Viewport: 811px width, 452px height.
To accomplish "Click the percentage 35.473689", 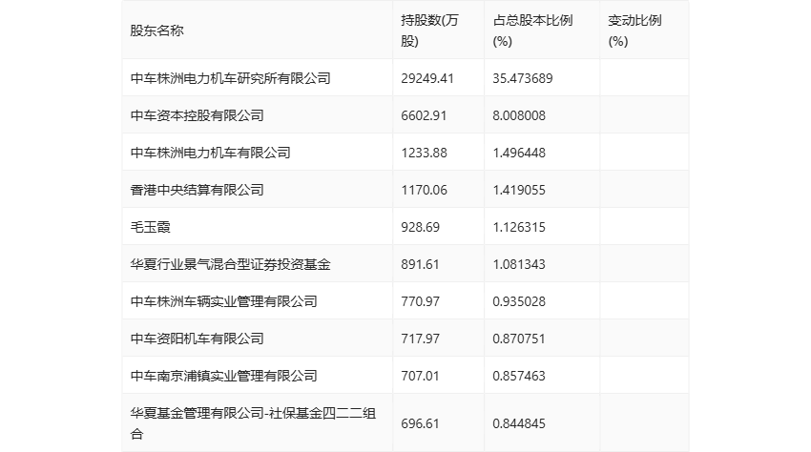I will [x=523, y=78].
